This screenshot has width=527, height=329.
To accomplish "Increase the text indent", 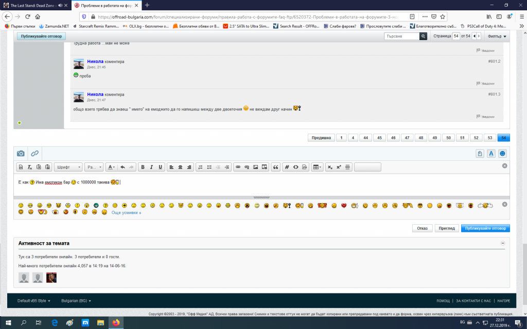I will pos(227,167).
